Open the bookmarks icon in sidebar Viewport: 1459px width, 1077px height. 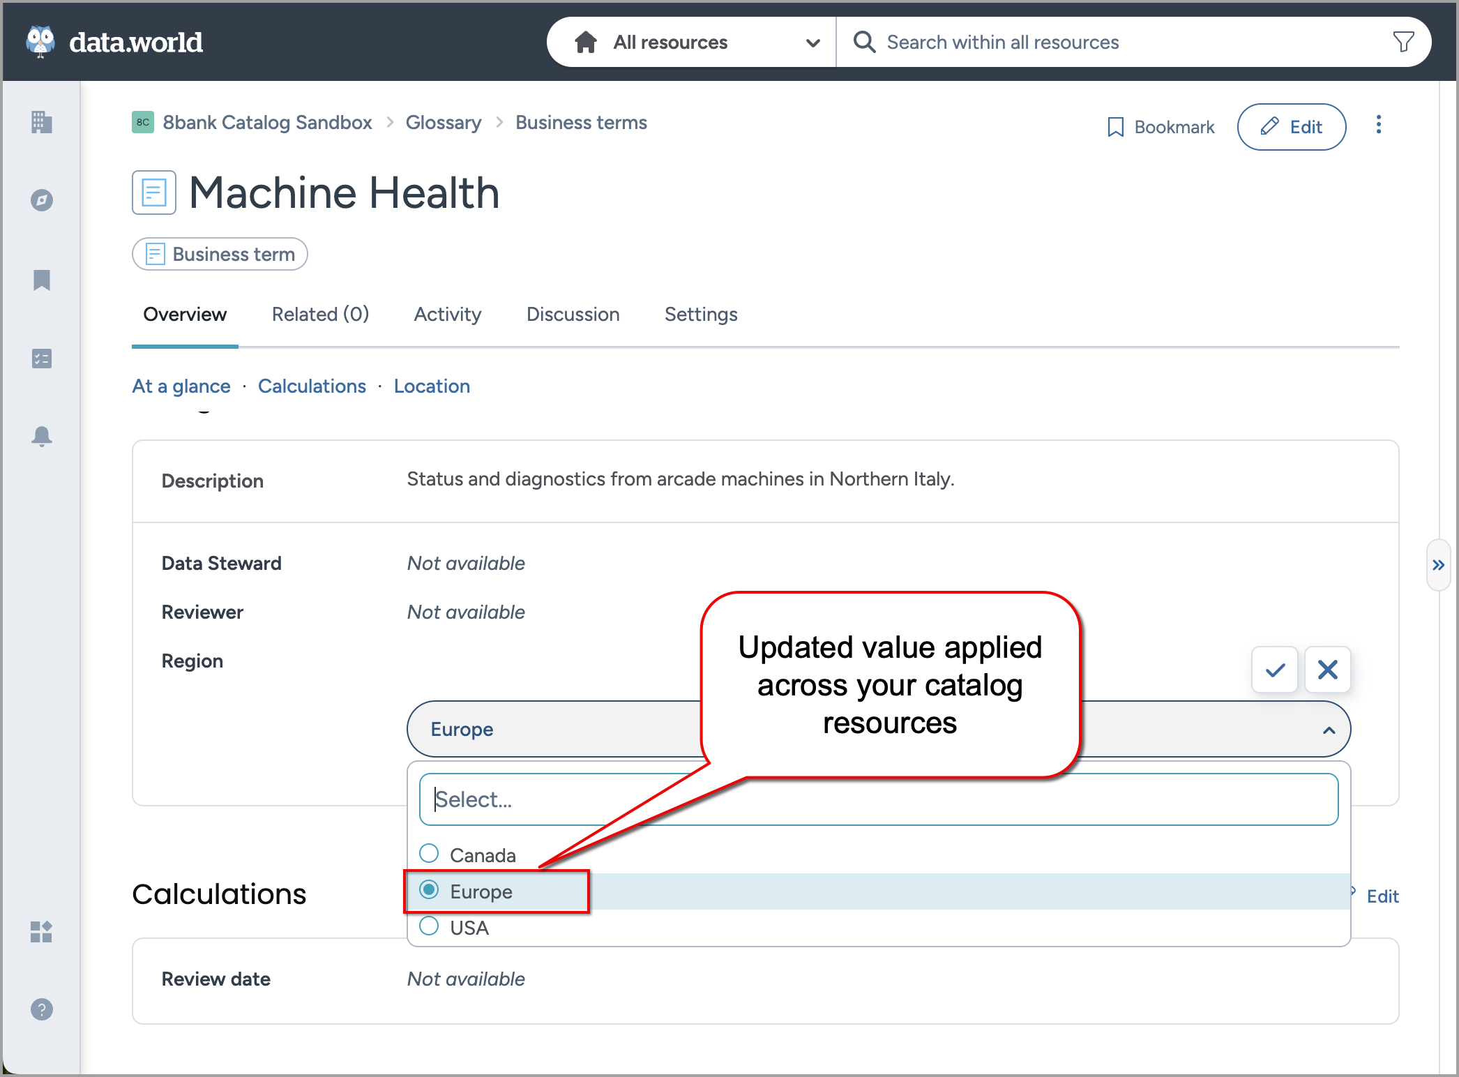coord(42,280)
